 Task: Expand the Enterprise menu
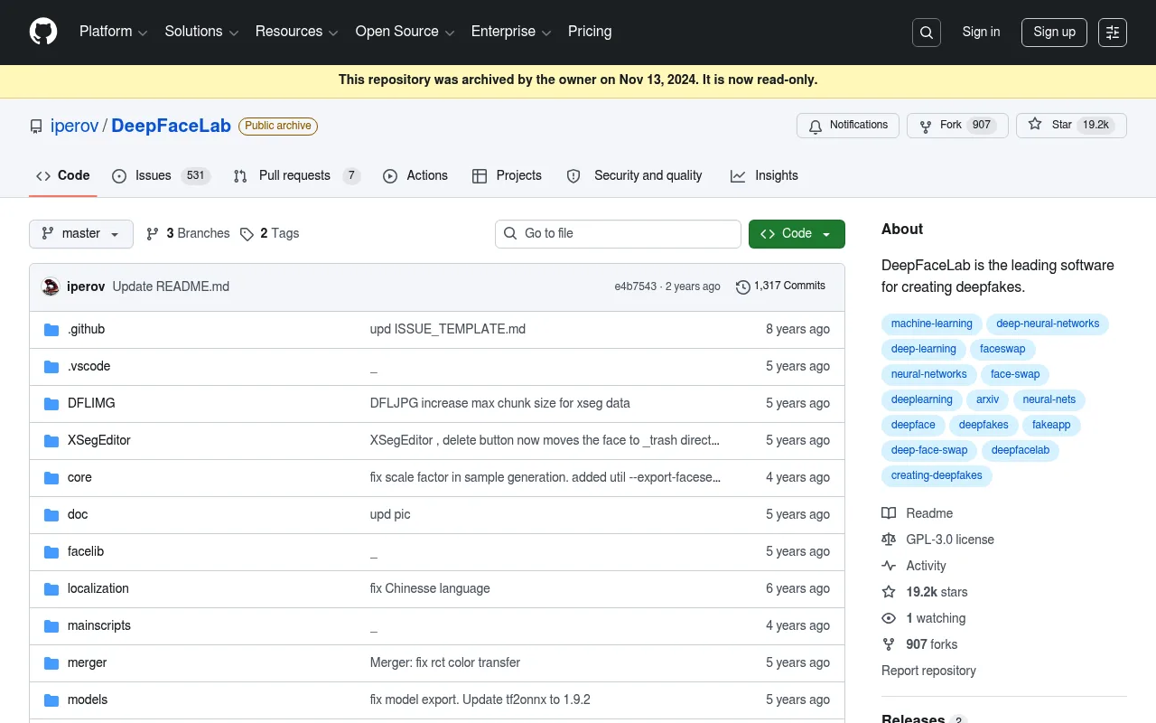(511, 32)
